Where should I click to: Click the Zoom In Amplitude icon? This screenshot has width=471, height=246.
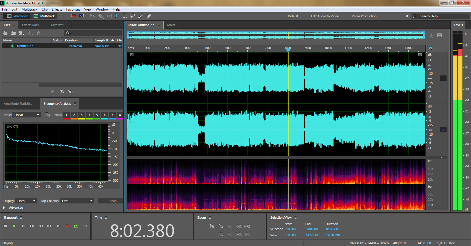212,226
